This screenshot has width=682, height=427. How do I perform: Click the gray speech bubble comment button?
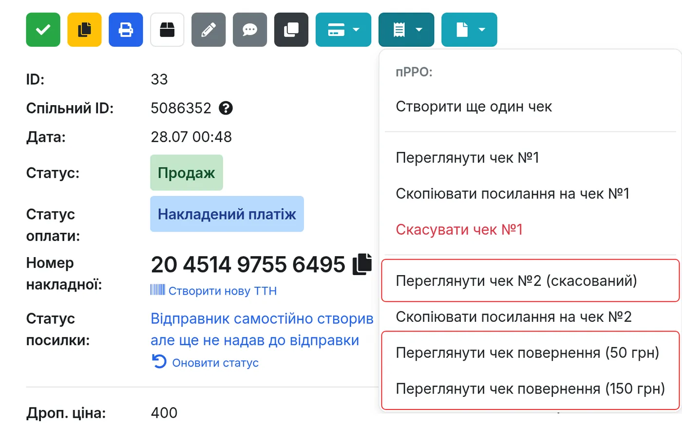[x=250, y=30]
